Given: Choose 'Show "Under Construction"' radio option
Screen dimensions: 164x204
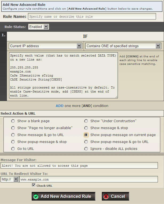Looking at the screenshot, I should pos(86,121).
